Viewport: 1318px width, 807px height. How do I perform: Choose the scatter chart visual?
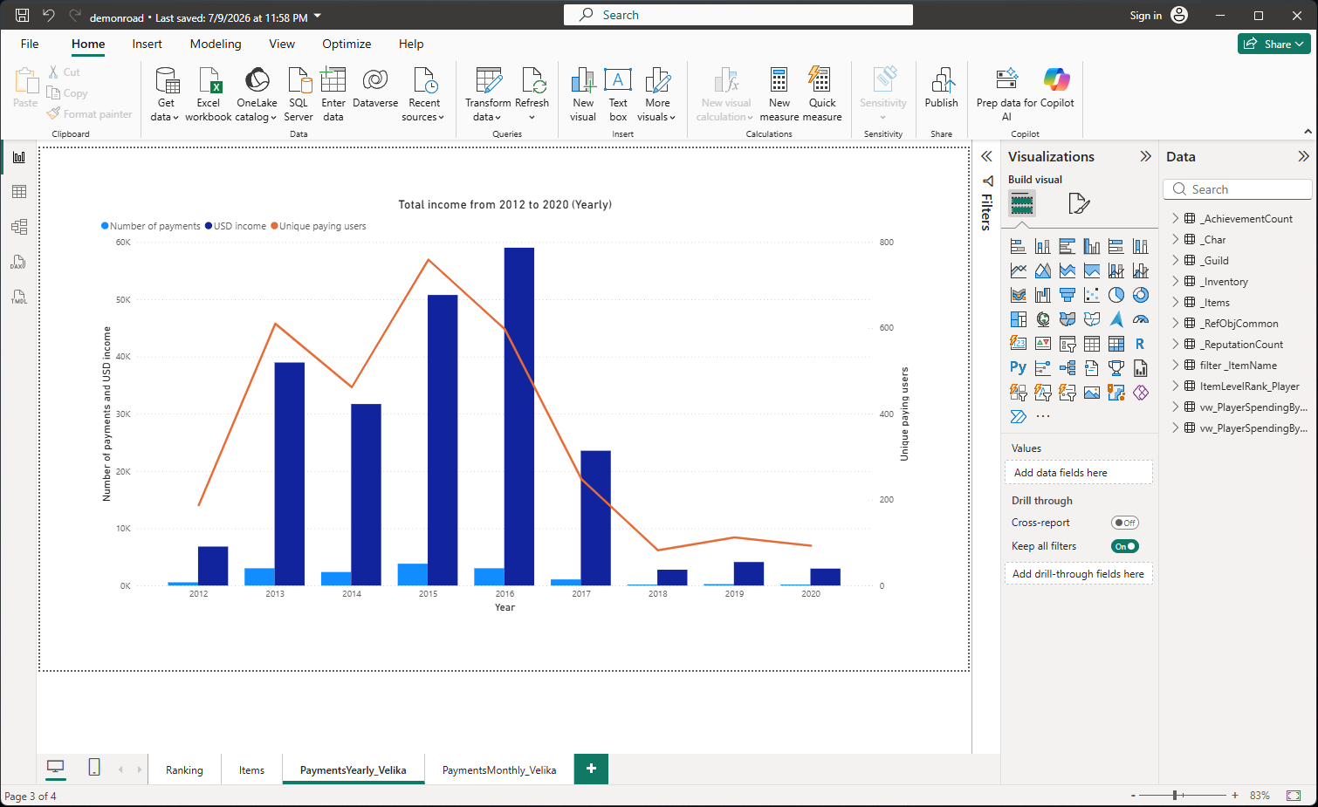tap(1091, 295)
